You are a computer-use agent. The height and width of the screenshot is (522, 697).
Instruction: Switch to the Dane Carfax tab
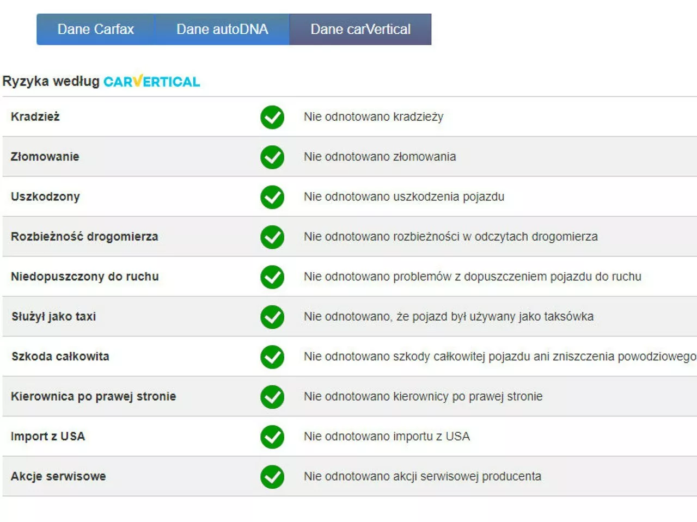pyautogui.click(x=95, y=29)
